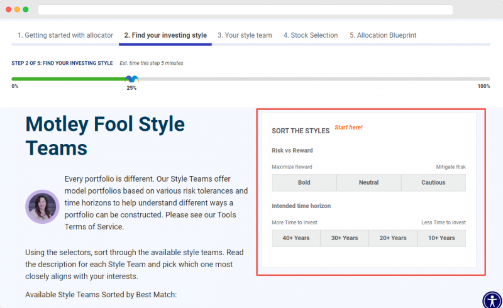Maximize the window with the green button
This screenshot has width=503, height=308.
pyautogui.click(x=26, y=9)
